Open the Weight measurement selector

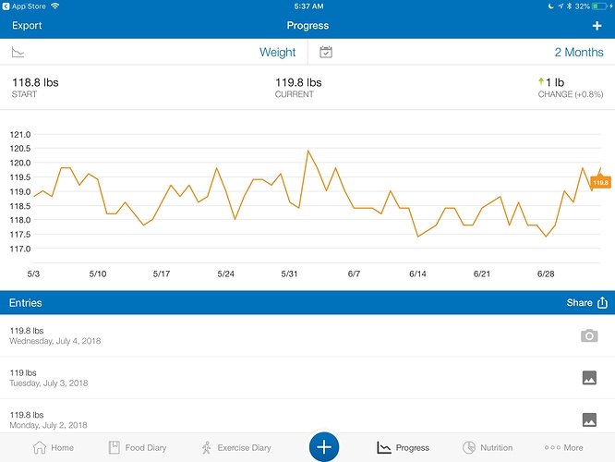point(277,52)
